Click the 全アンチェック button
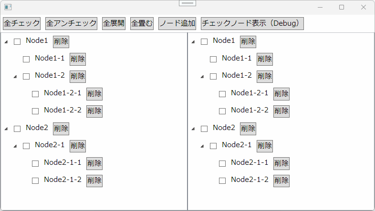375x211 pixels. pyautogui.click(x=71, y=23)
